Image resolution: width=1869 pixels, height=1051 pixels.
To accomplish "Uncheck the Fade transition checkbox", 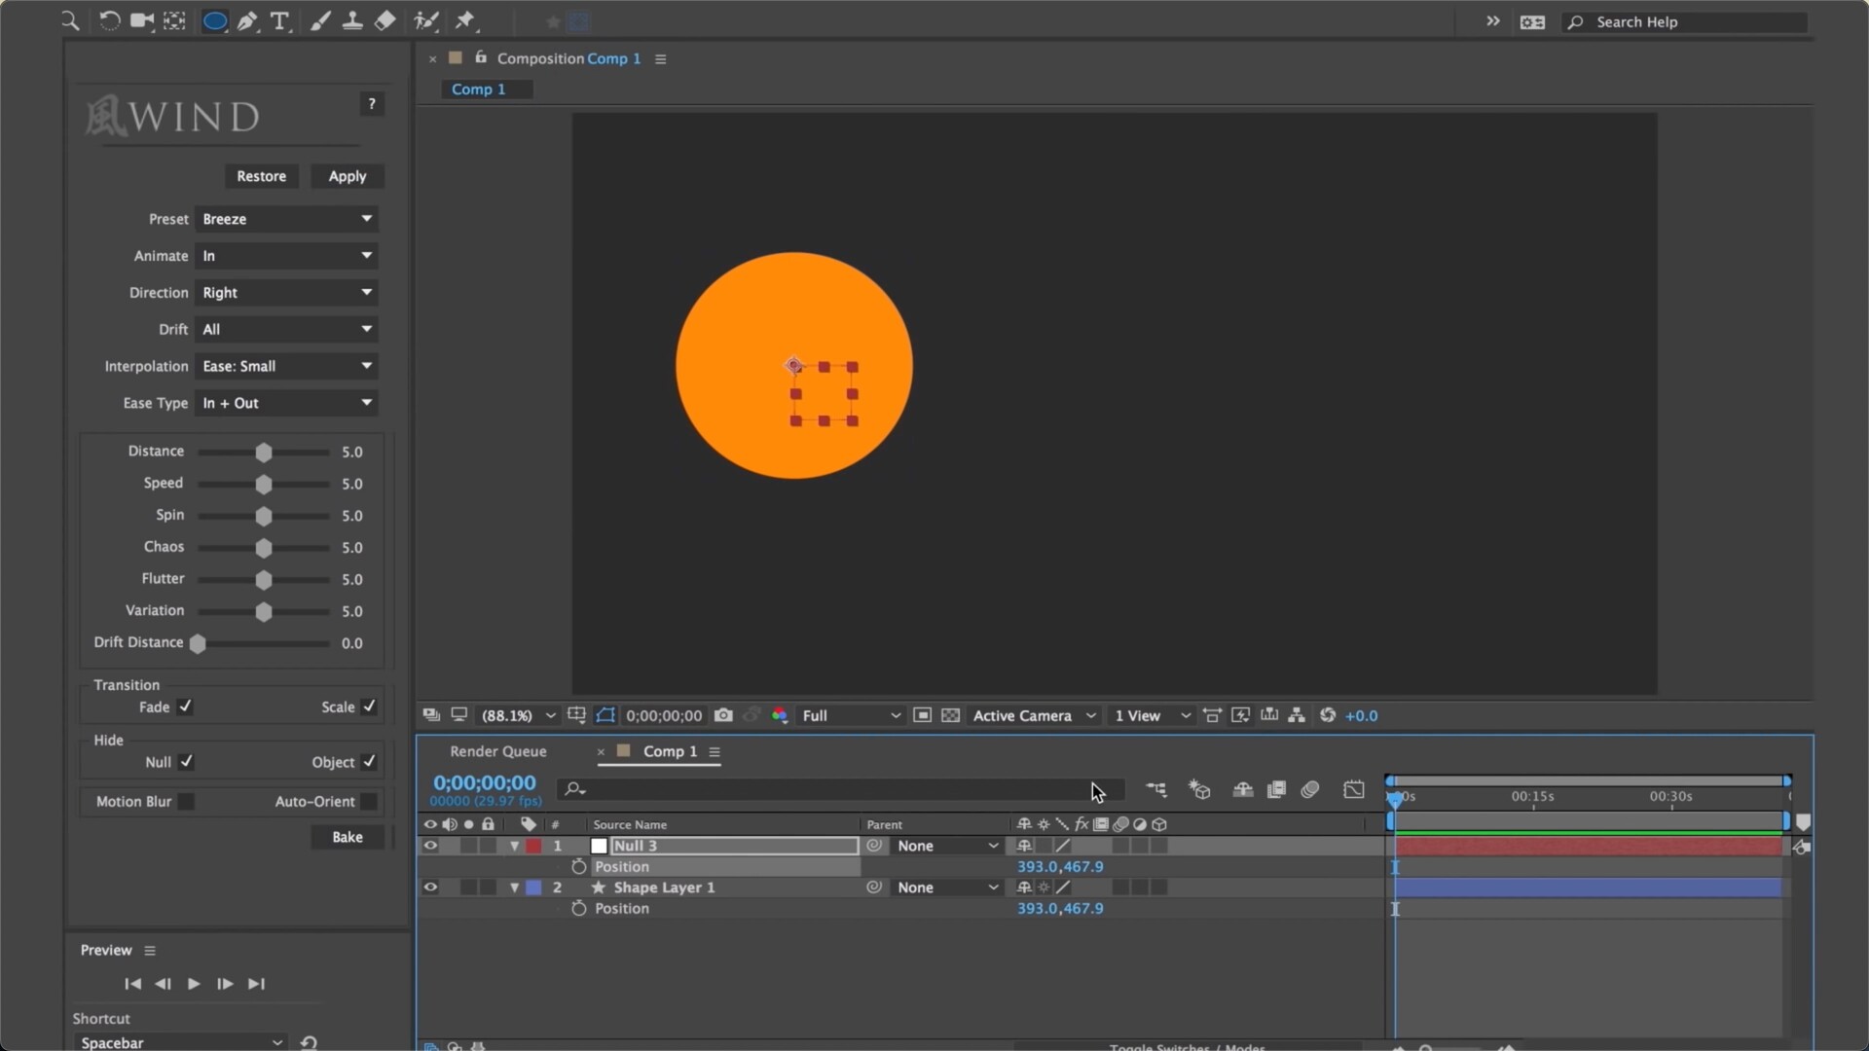I will [185, 707].
